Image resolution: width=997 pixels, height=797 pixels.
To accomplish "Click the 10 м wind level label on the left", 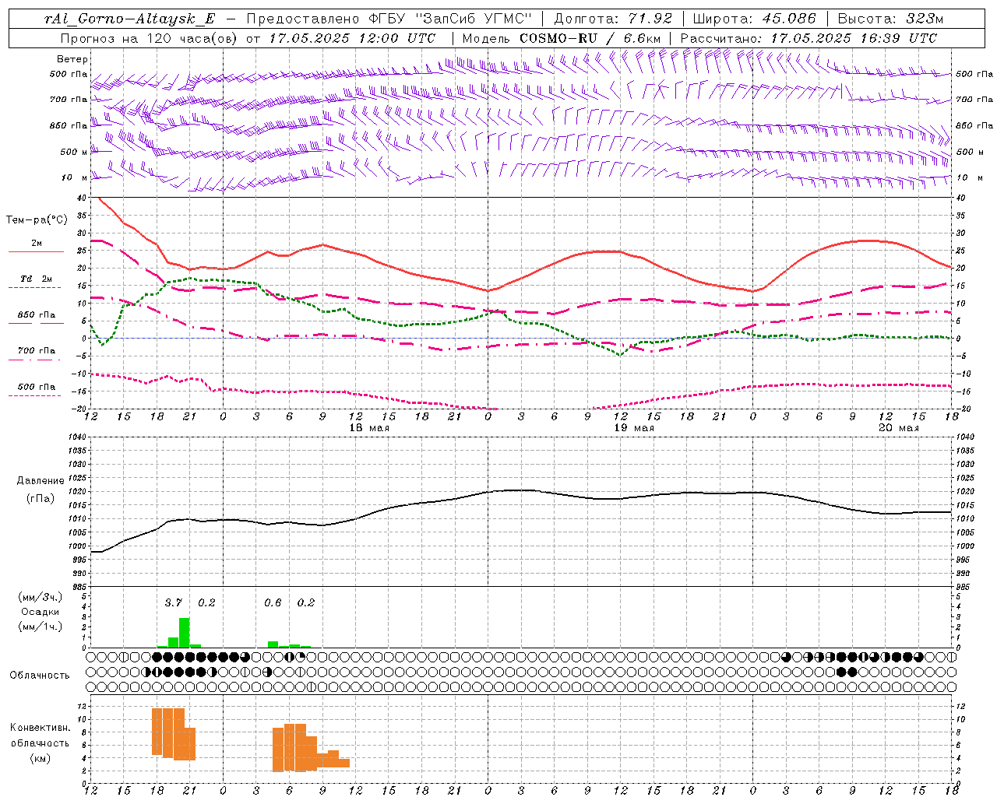I will 75,177.
